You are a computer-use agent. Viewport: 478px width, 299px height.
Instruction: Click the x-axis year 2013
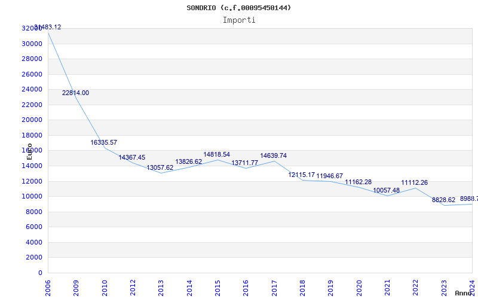(x=161, y=288)
